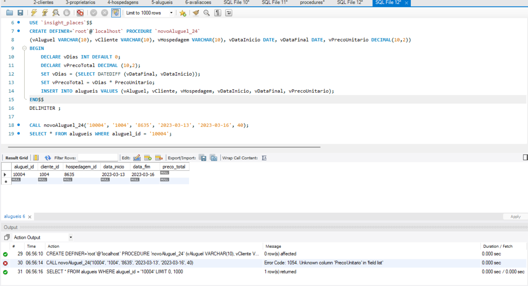Click the editor horizontal scrollbar
Image resolution: width=528 pixels, height=286 pixels.
tap(164, 147)
